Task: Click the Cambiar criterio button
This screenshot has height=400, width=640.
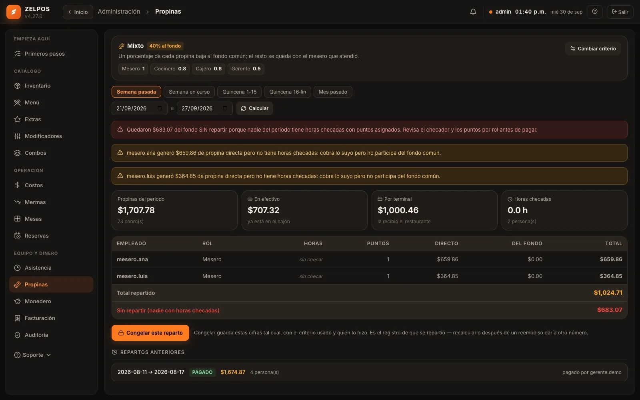Action: [x=593, y=48]
